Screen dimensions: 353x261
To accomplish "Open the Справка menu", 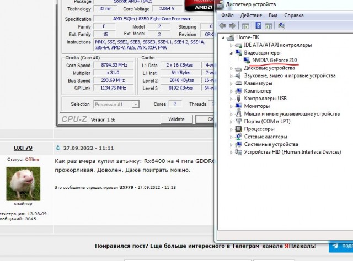I will tap(294, 15).
